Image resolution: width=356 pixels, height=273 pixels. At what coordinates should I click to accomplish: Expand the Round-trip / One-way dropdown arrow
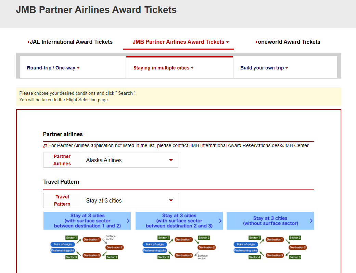pos(78,68)
